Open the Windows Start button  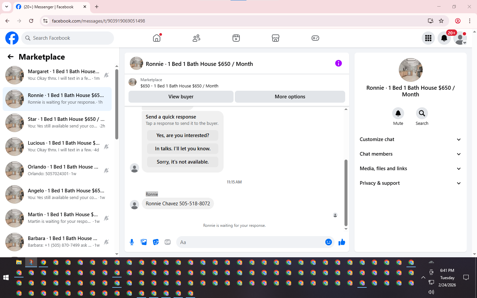click(x=6, y=277)
